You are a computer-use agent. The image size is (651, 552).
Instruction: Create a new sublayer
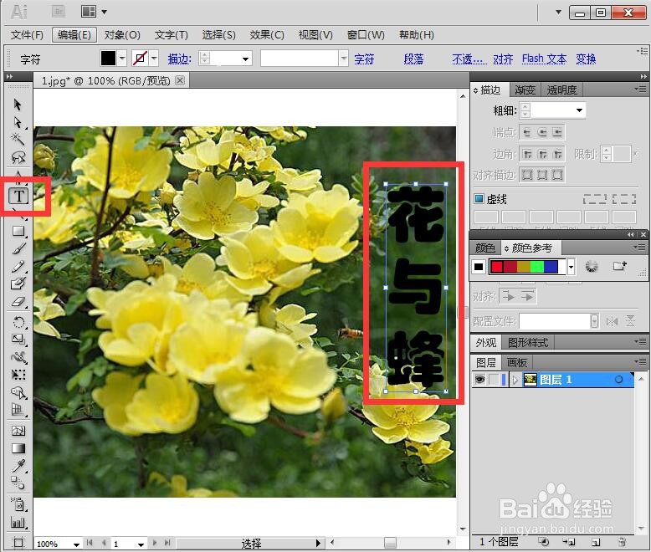click(568, 542)
